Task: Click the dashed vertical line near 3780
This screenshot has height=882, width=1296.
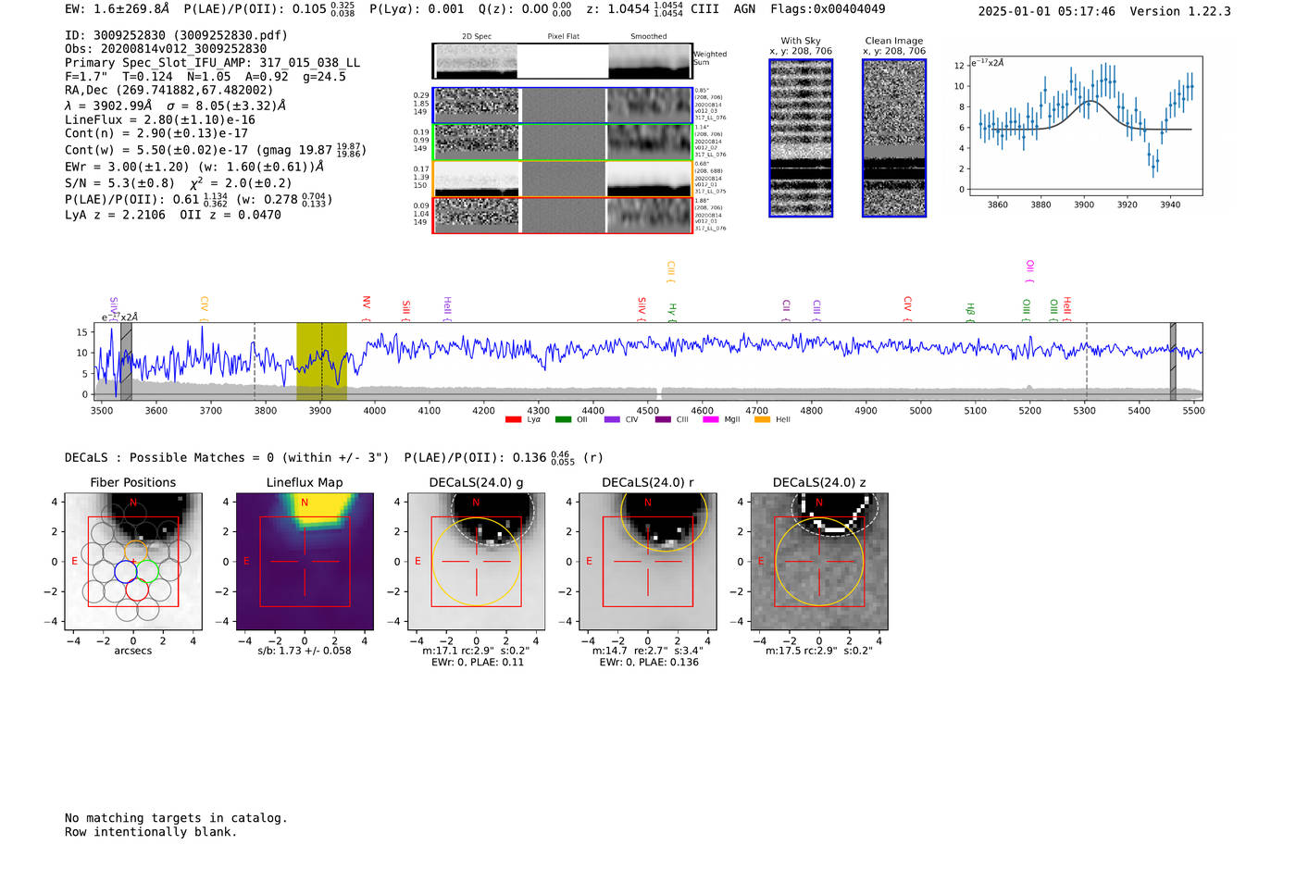Action: (x=255, y=362)
